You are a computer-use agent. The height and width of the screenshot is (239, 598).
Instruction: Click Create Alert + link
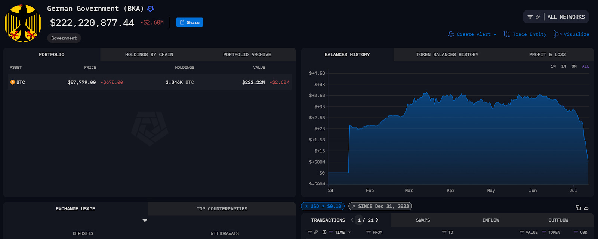tap(477, 34)
